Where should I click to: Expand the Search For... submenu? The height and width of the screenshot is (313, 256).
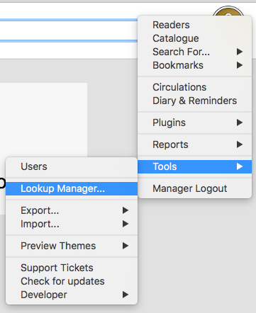(194, 52)
